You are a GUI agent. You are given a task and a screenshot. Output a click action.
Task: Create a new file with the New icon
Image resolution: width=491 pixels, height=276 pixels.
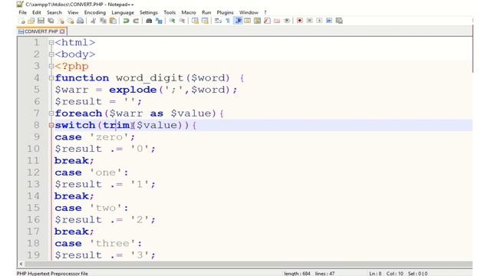[x=22, y=21]
